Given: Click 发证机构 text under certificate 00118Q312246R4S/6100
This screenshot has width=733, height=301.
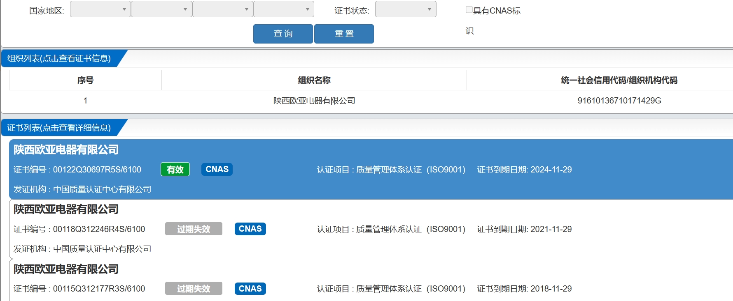Looking at the screenshot, I should (82, 249).
